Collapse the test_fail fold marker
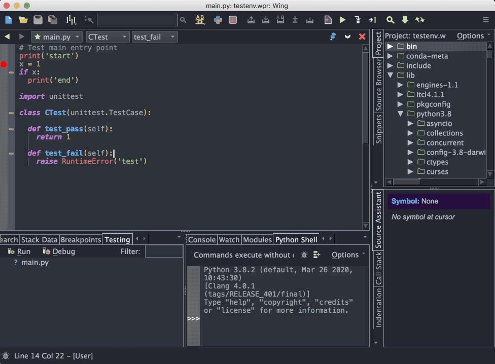This screenshot has height=364, width=495. [11, 153]
